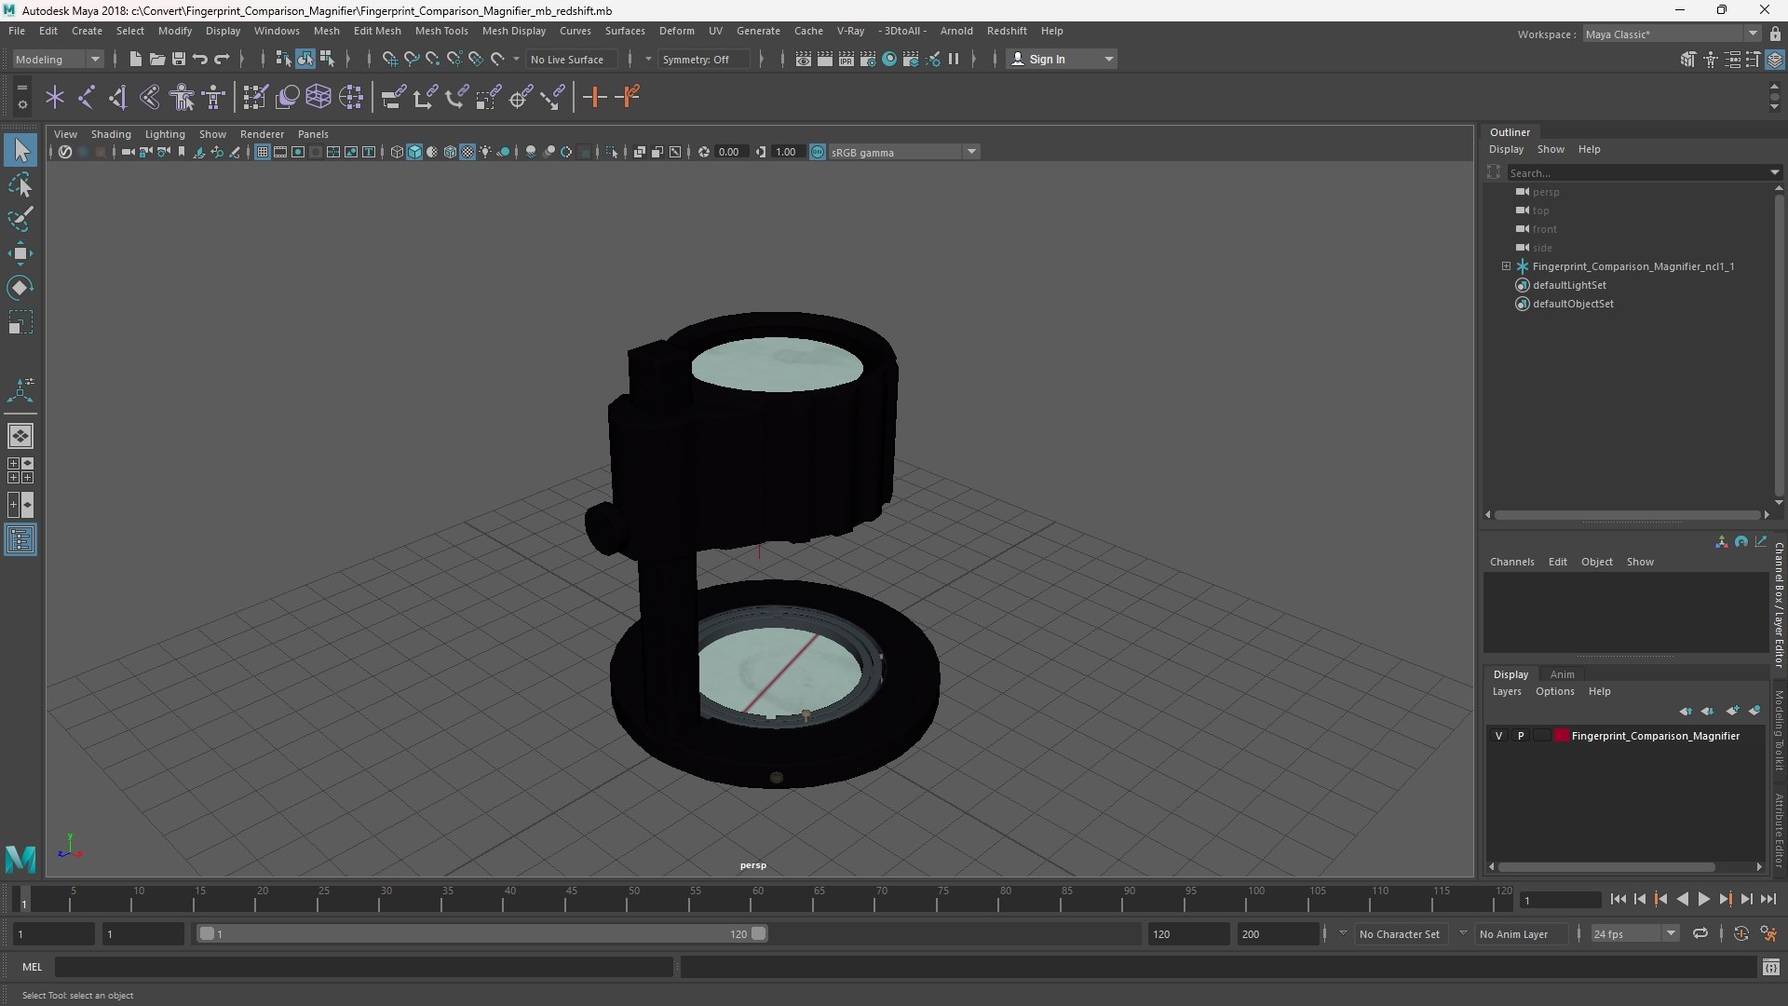Image resolution: width=1788 pixels, height=1006 pixels.
Task: Toggle V visibility of Fingerprint_Comparison_Magnifier layer
Action: pyautogui.click(x=1498, y=736)
